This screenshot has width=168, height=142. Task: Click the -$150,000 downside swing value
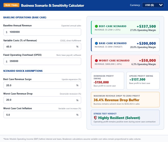101,82
